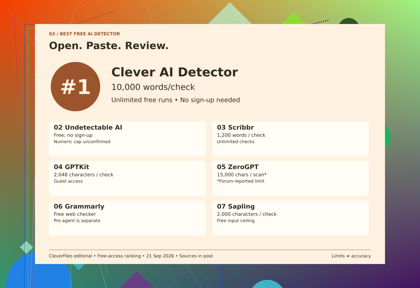Open the '02 Undetectable AI' card heading
This screenshot has height=288, width=420.
pyautogui.click(x=88, y=127)
